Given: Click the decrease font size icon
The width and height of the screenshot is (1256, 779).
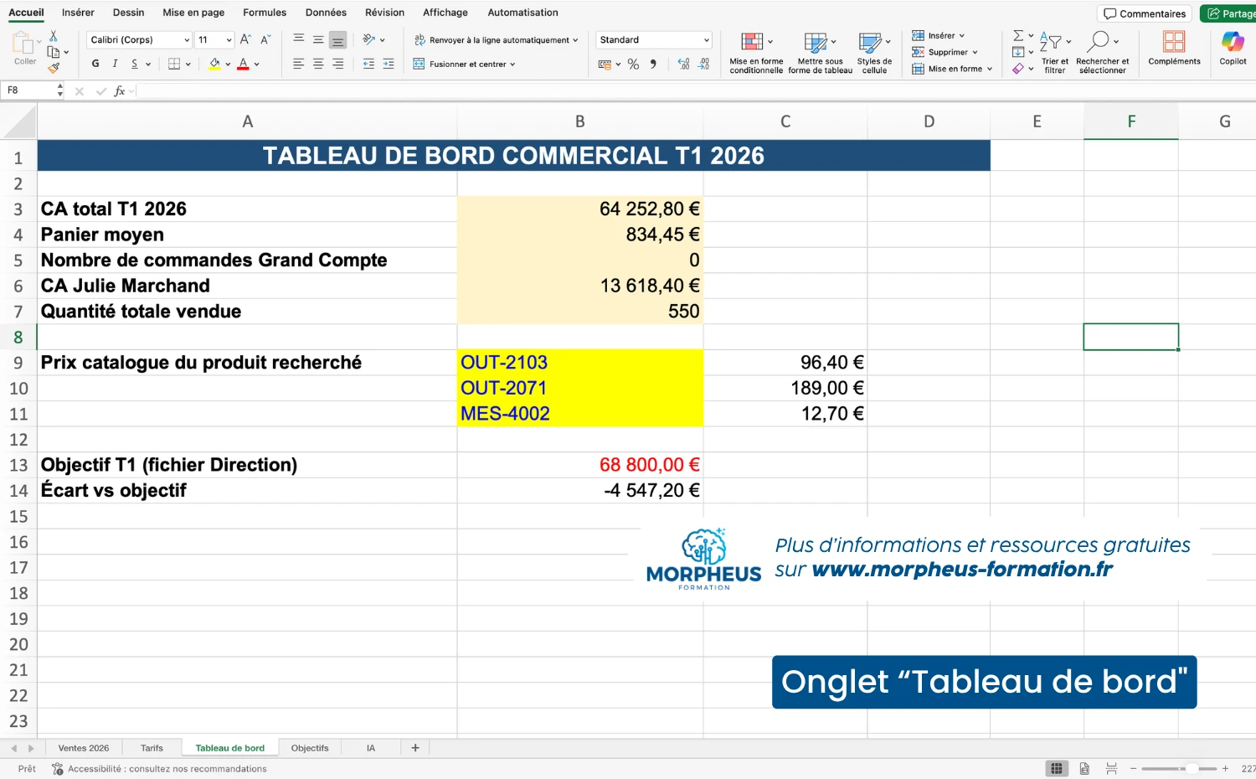Looking at the screenshot, I should [x=265, y=39].
